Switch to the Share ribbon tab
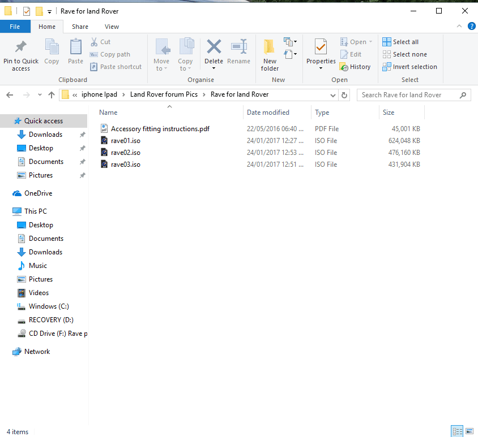Image resolution: width=478 pixels, height=437 pixels. coord(80,27)
